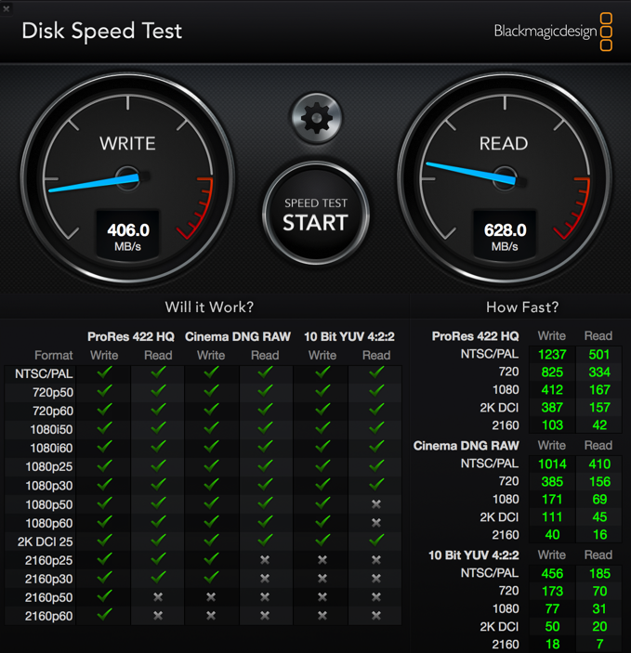Open settings with the gear icon

[316, 118]
